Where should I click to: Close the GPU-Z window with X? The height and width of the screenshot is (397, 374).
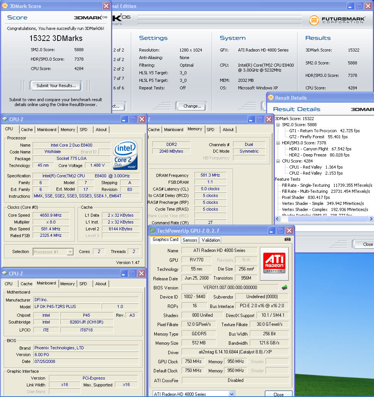(289, 230)
